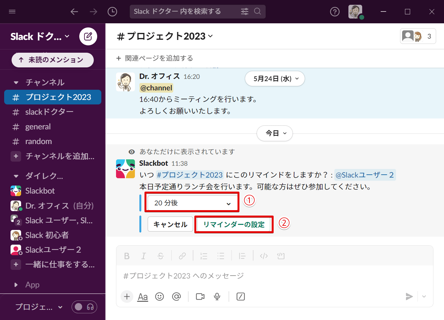Image resolution: width=444 pixels, height=320 pixels.
Task: Apply bold formatting in composer
Action: [x=127, y=256]
